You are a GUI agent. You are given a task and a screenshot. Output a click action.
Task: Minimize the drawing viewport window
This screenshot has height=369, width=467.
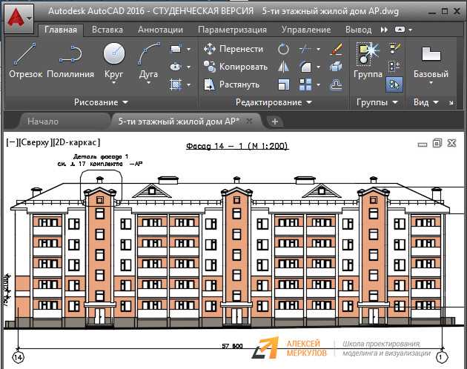click(423, 144)
